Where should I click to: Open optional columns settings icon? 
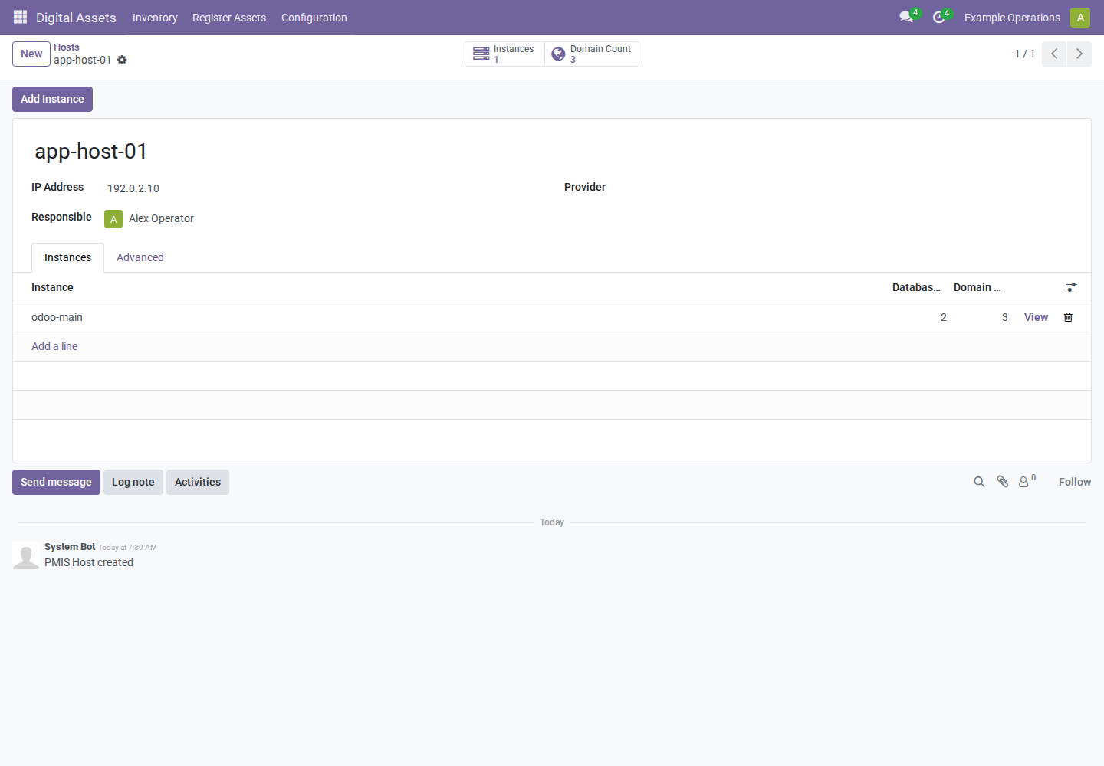[1072, 287]
